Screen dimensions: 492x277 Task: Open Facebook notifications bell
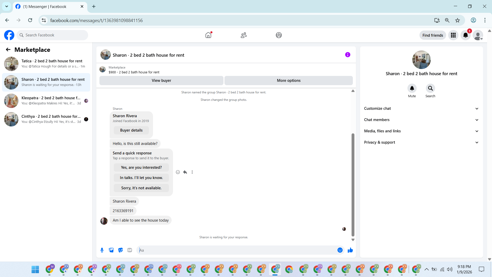pos(465,35)
